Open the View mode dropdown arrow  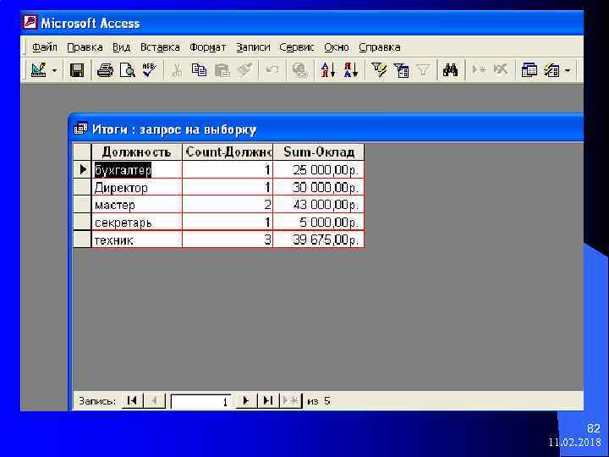(54, 71)
